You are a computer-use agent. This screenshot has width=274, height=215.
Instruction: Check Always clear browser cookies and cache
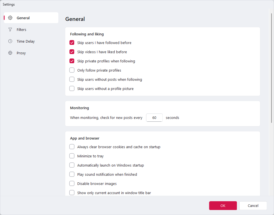[72, 147]
